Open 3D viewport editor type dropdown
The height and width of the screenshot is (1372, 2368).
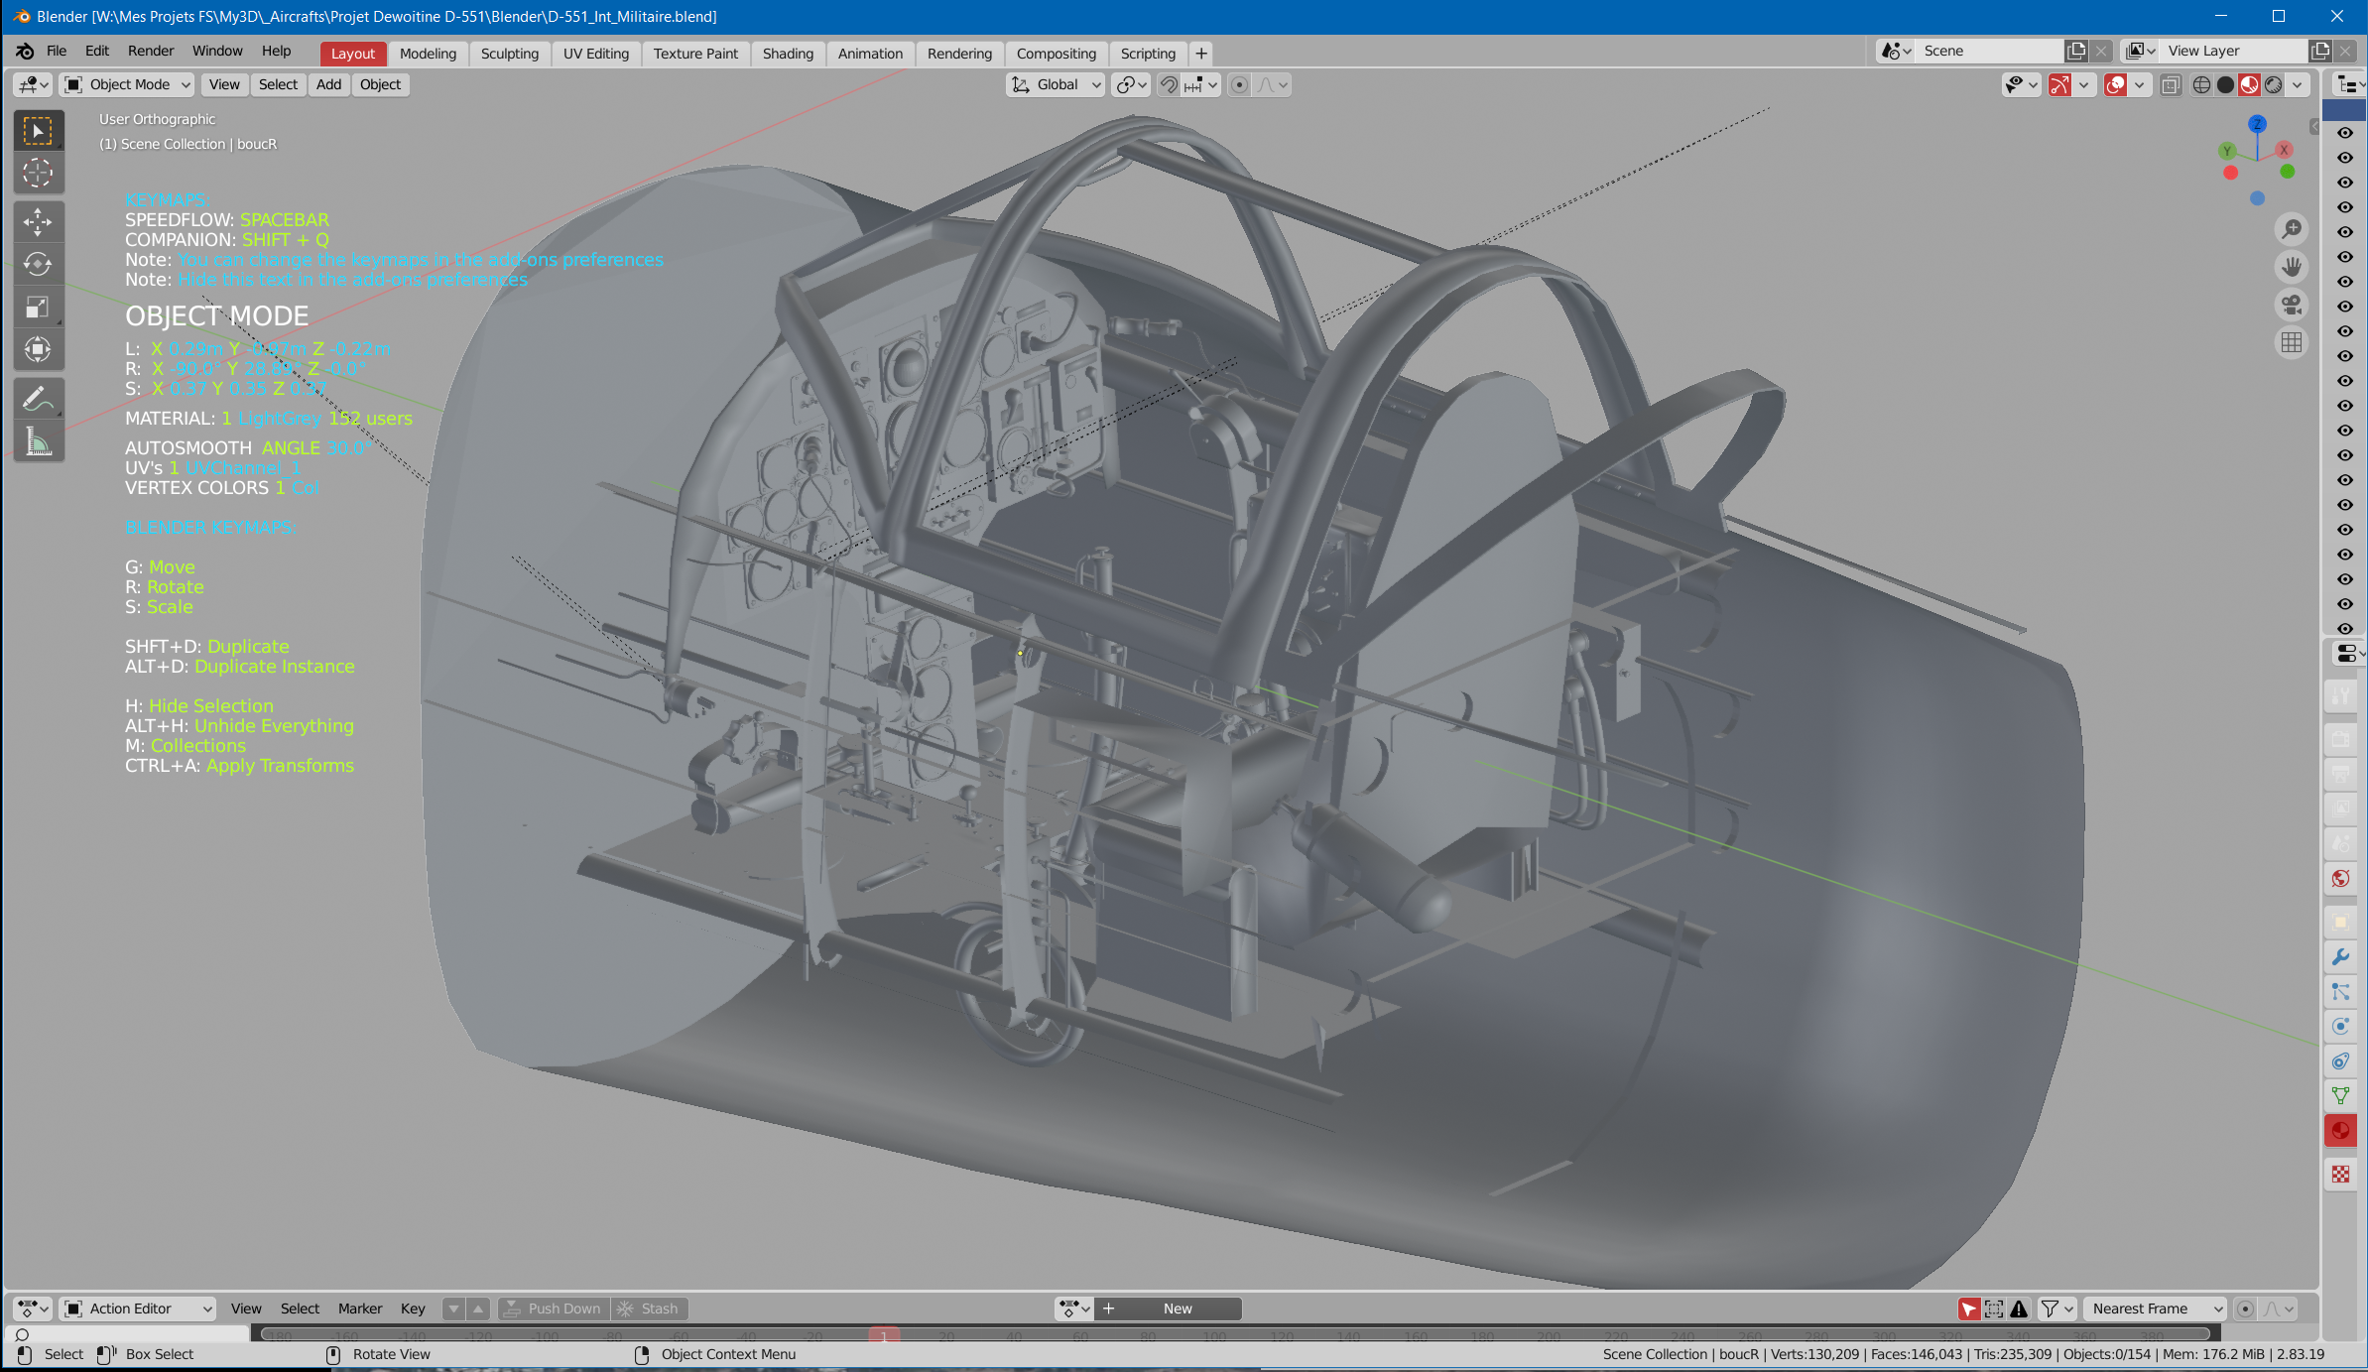pos(34,85)
